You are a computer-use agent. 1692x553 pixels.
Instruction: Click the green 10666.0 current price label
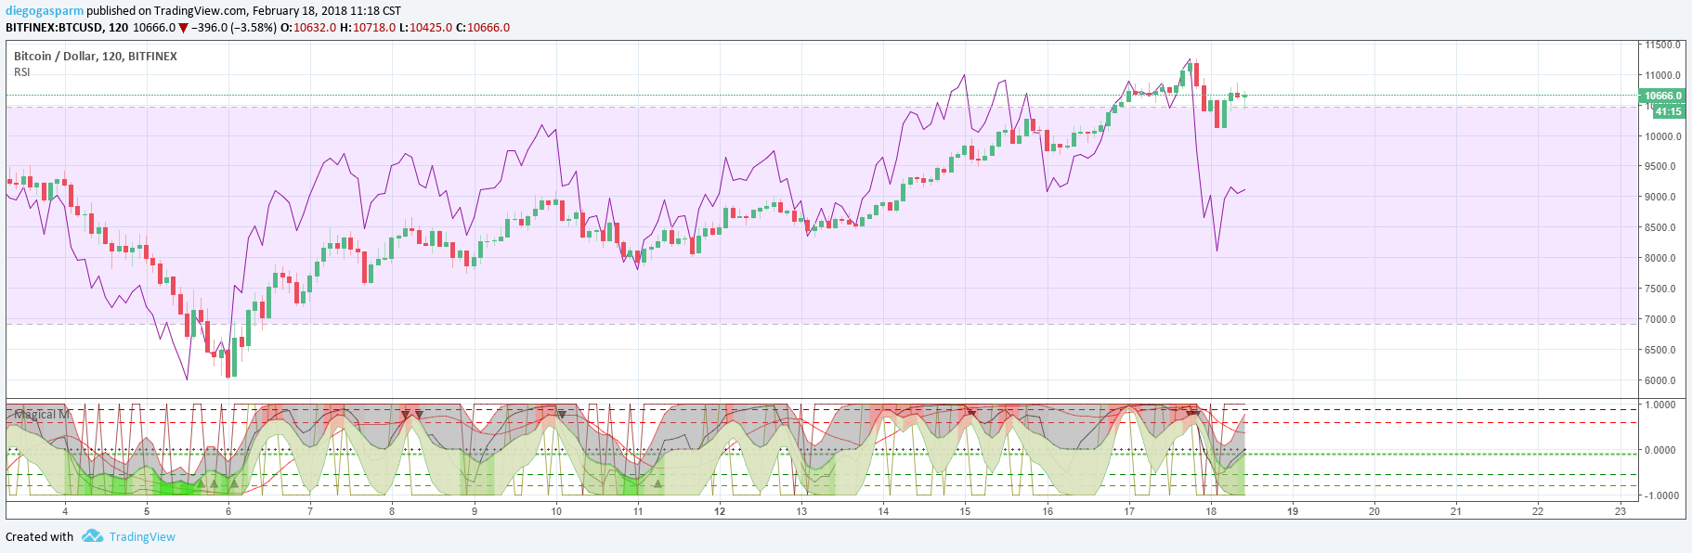[1662, 96]
